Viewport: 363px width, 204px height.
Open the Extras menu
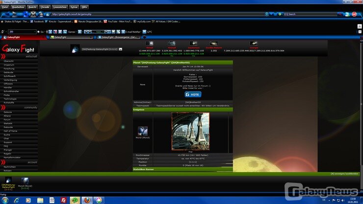click(x=74, y=7)
